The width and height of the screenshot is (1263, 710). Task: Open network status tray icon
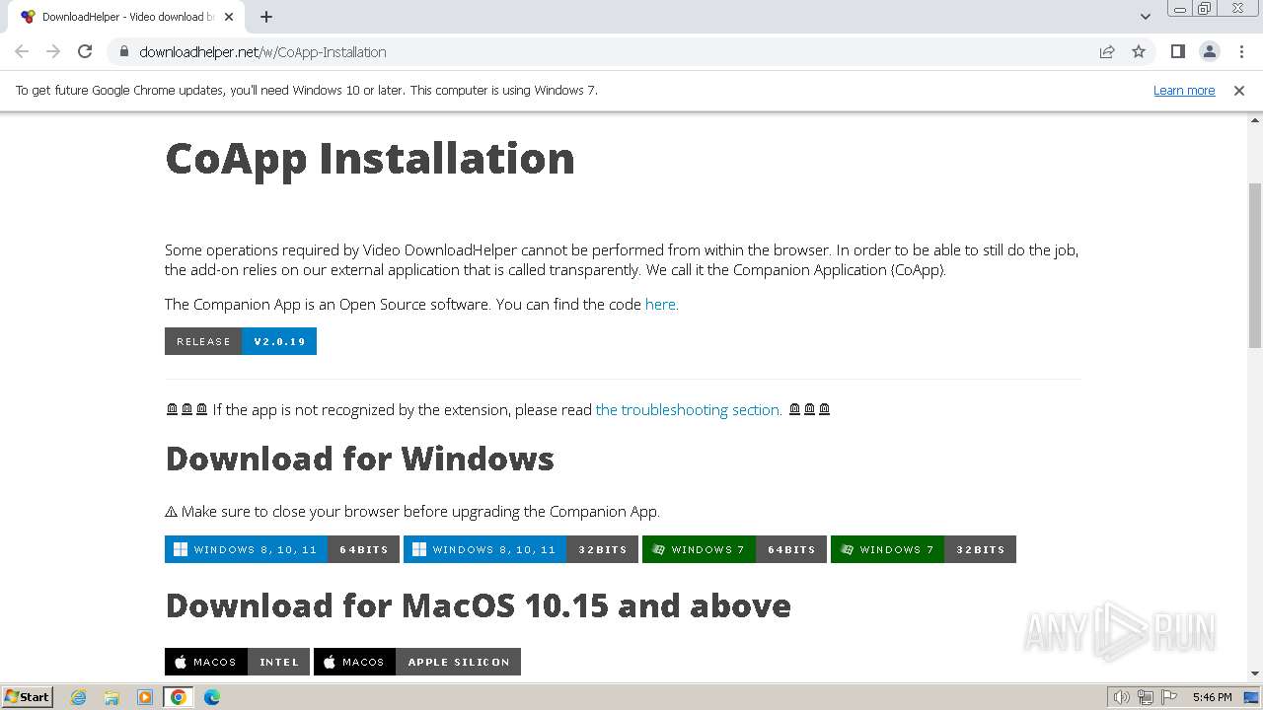pyautogui.click(x=1146, y=697)
